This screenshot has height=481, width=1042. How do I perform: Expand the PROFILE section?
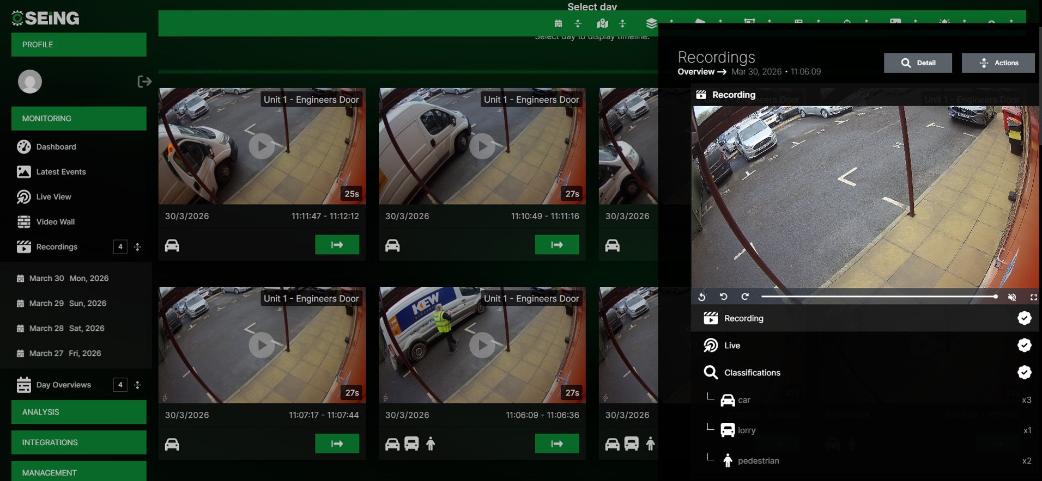pyautogui.click(x=79, y=45)
